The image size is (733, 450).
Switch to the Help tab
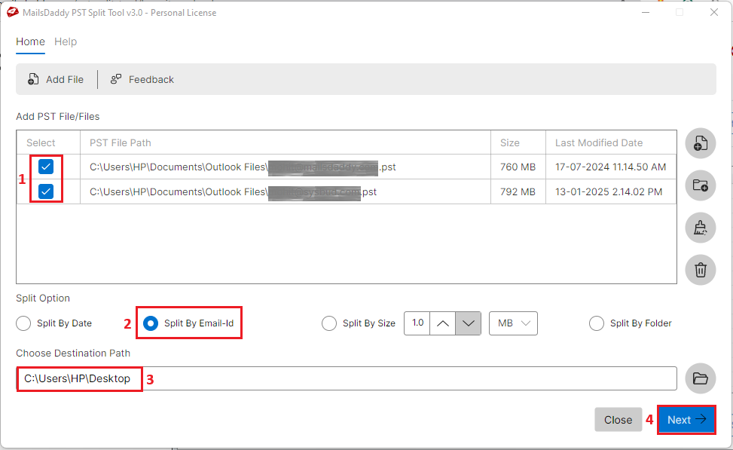[x=66, y=41]
